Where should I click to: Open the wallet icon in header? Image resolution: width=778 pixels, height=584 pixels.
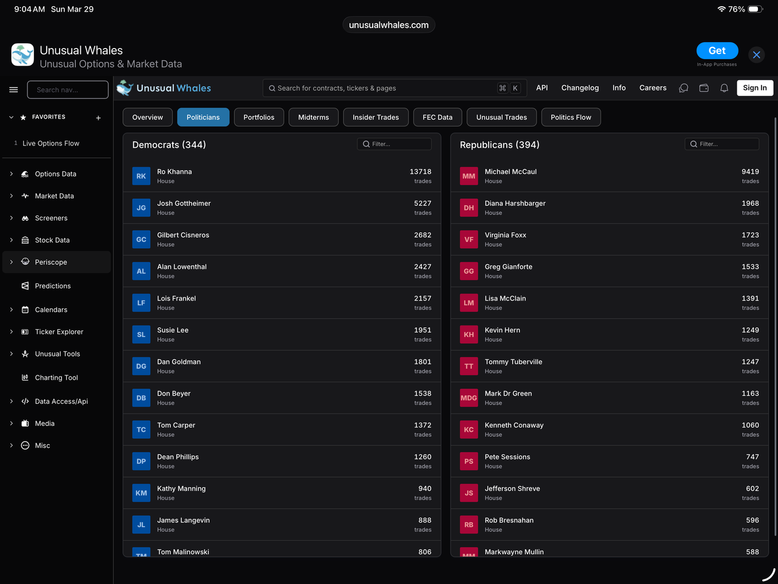[x=704, y=88]
